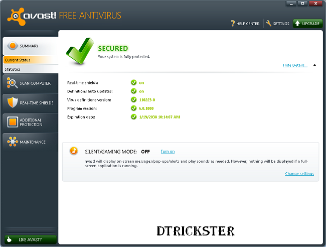This screenshot has height=247, width=326.
Task: Click the 'Definitions auto updates:' label
Action: [90, 91]
